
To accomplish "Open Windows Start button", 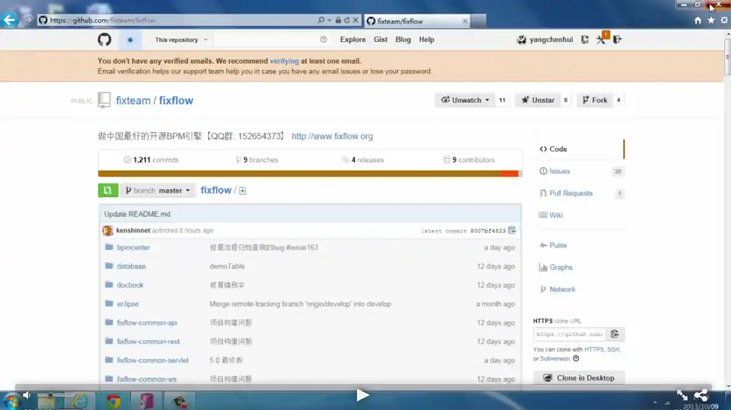I will [12, 401].
